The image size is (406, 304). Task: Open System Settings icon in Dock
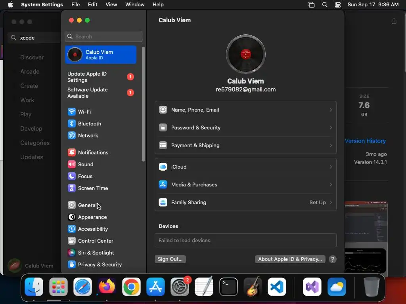[180, 287]
